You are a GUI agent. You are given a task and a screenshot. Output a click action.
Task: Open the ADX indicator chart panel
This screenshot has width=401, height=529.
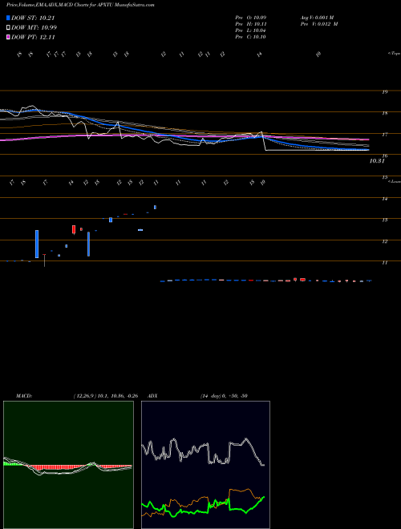coord(205,465)
